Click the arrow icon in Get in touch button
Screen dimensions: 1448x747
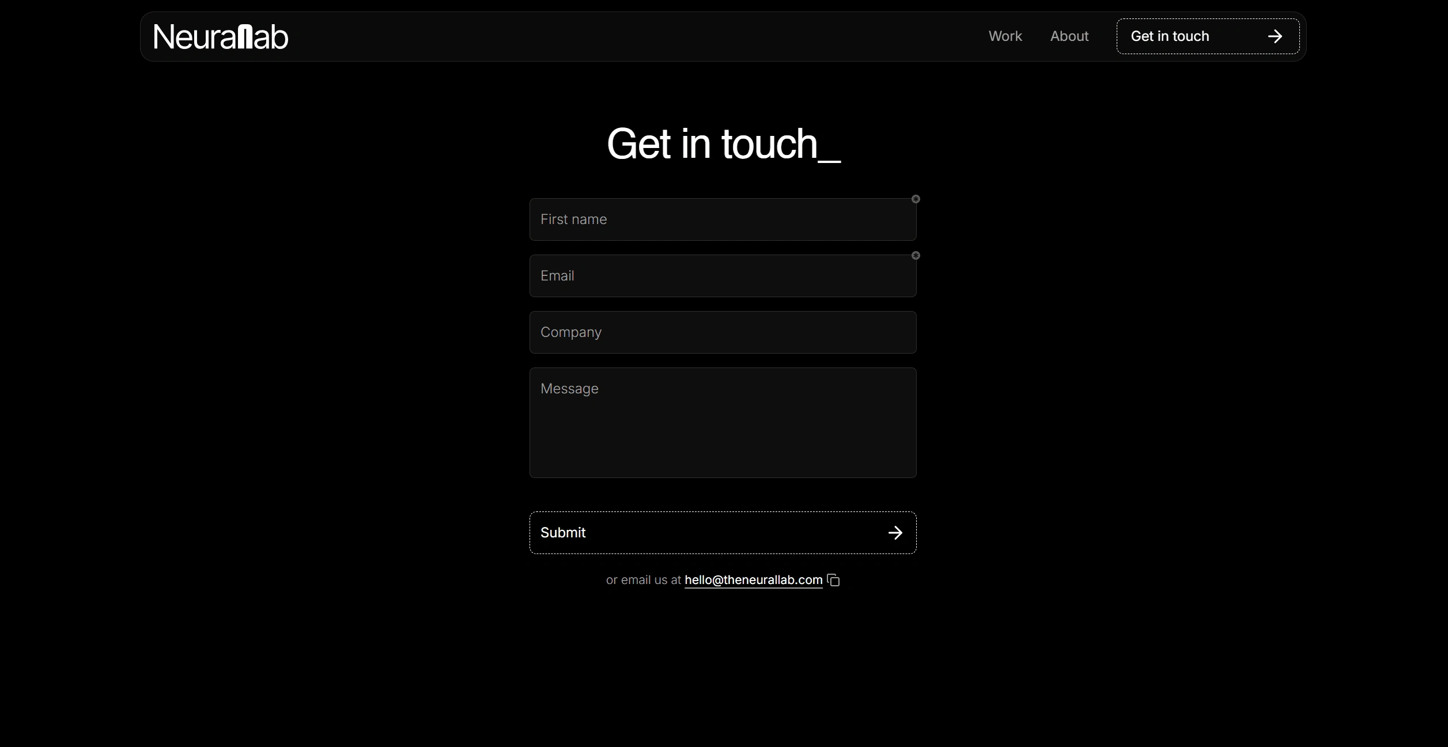point(1275,36)
